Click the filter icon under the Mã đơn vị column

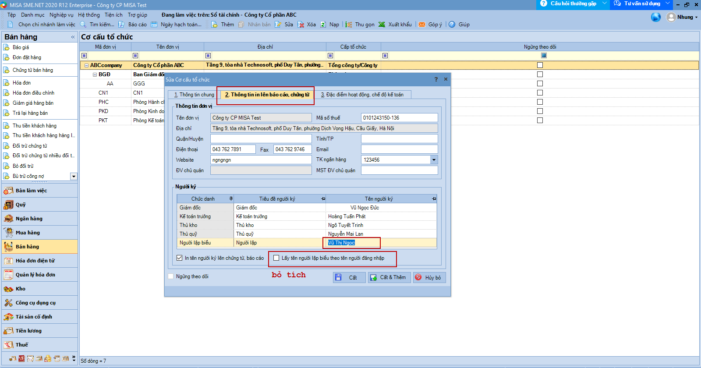pos(84,56)
